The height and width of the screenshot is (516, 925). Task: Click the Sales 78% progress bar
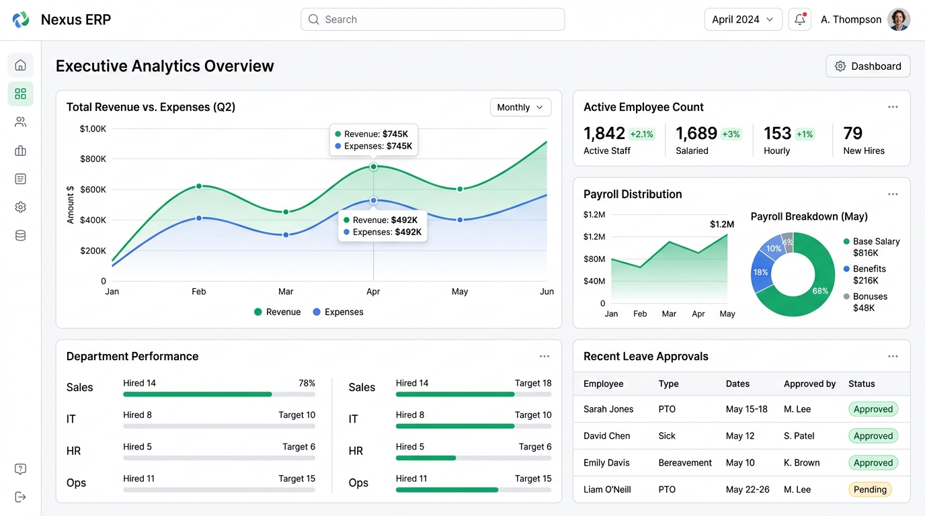219,394
